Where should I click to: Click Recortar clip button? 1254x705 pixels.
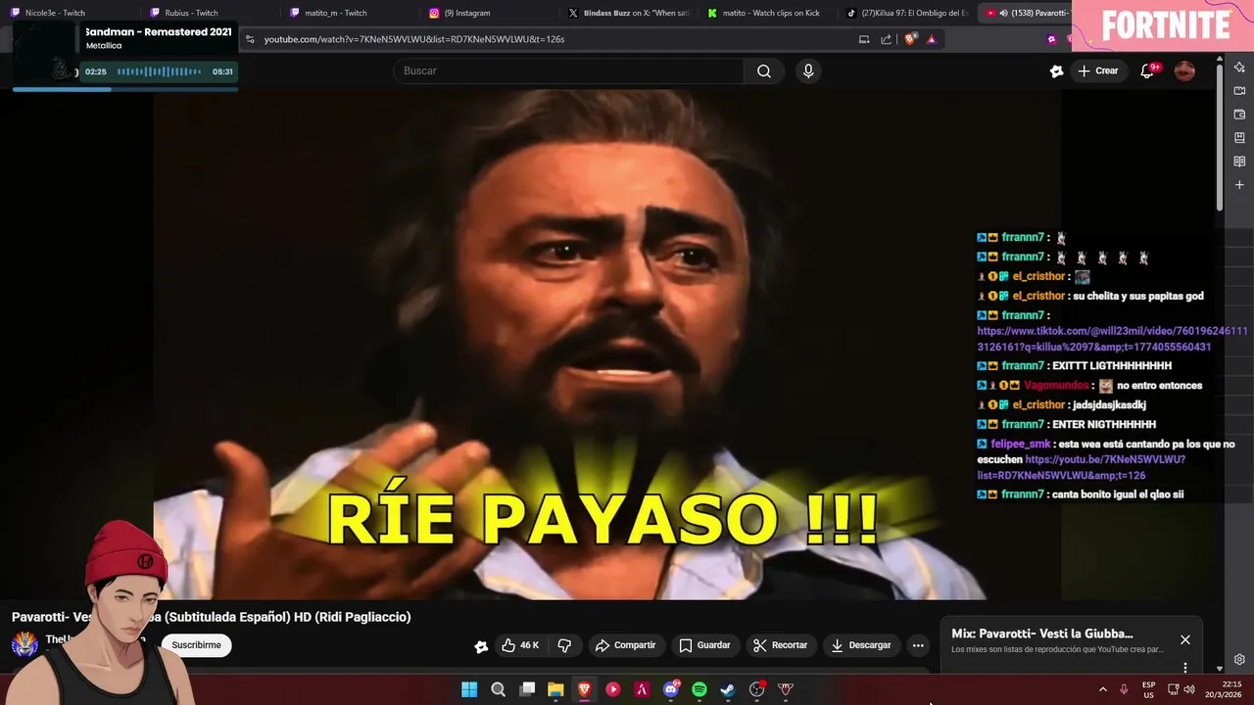(x=780, y=645)
